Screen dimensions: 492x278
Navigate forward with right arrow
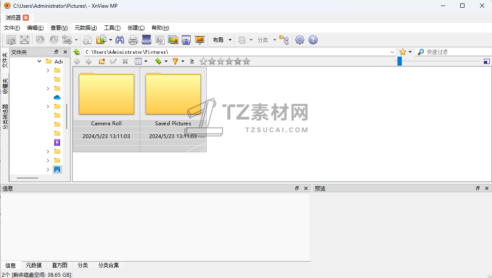click(x=89, y=61)
